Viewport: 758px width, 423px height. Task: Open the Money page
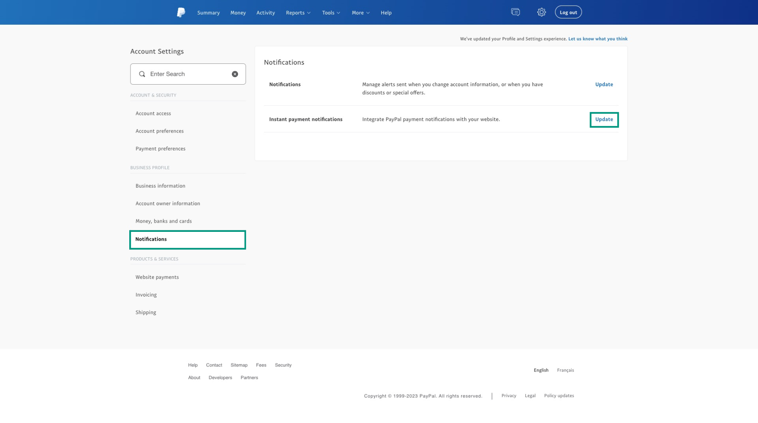coord(238,13)
